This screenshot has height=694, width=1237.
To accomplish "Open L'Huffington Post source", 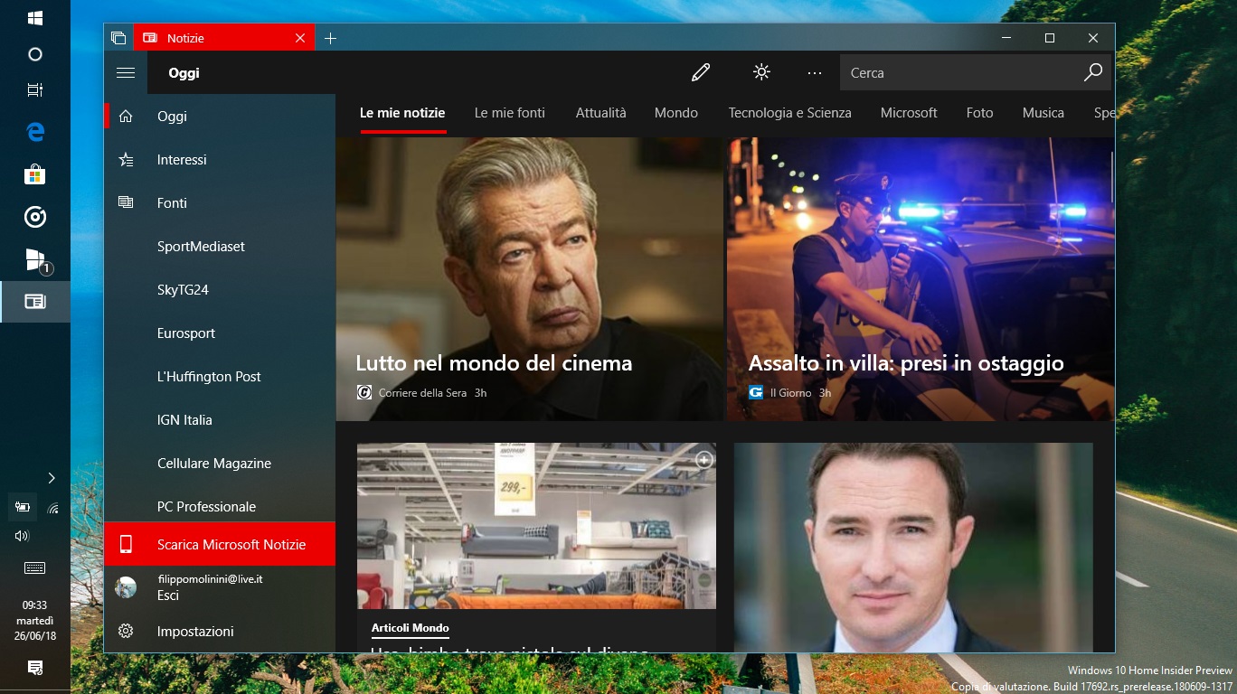I will tap(220, 376).
